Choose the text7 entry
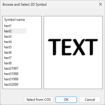 tap(15, 58)
